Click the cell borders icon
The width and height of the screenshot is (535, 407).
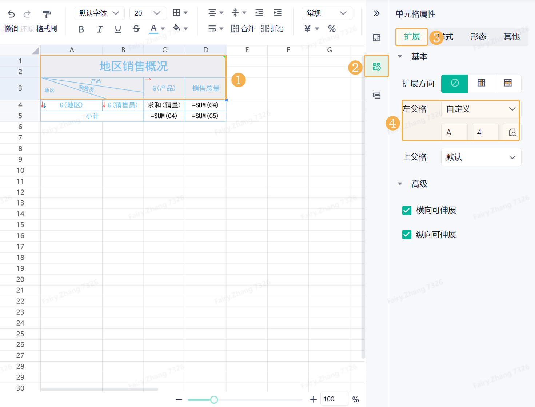coord(177,13)
